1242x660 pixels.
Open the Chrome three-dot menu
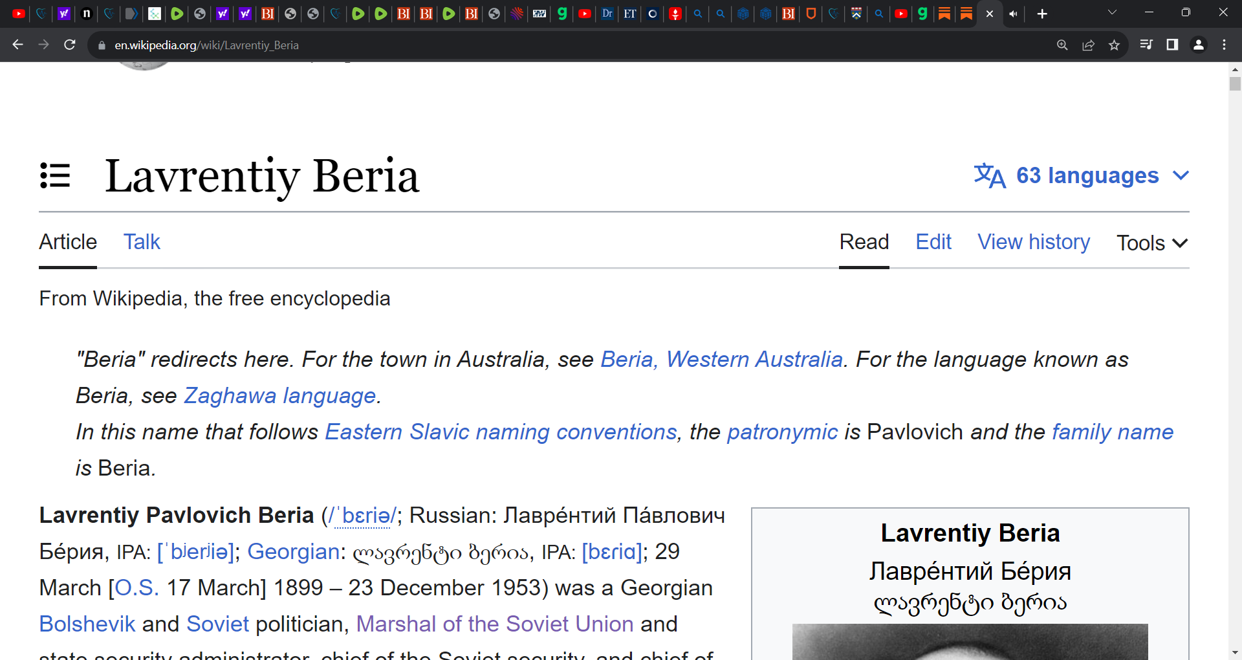[1224, 45]
